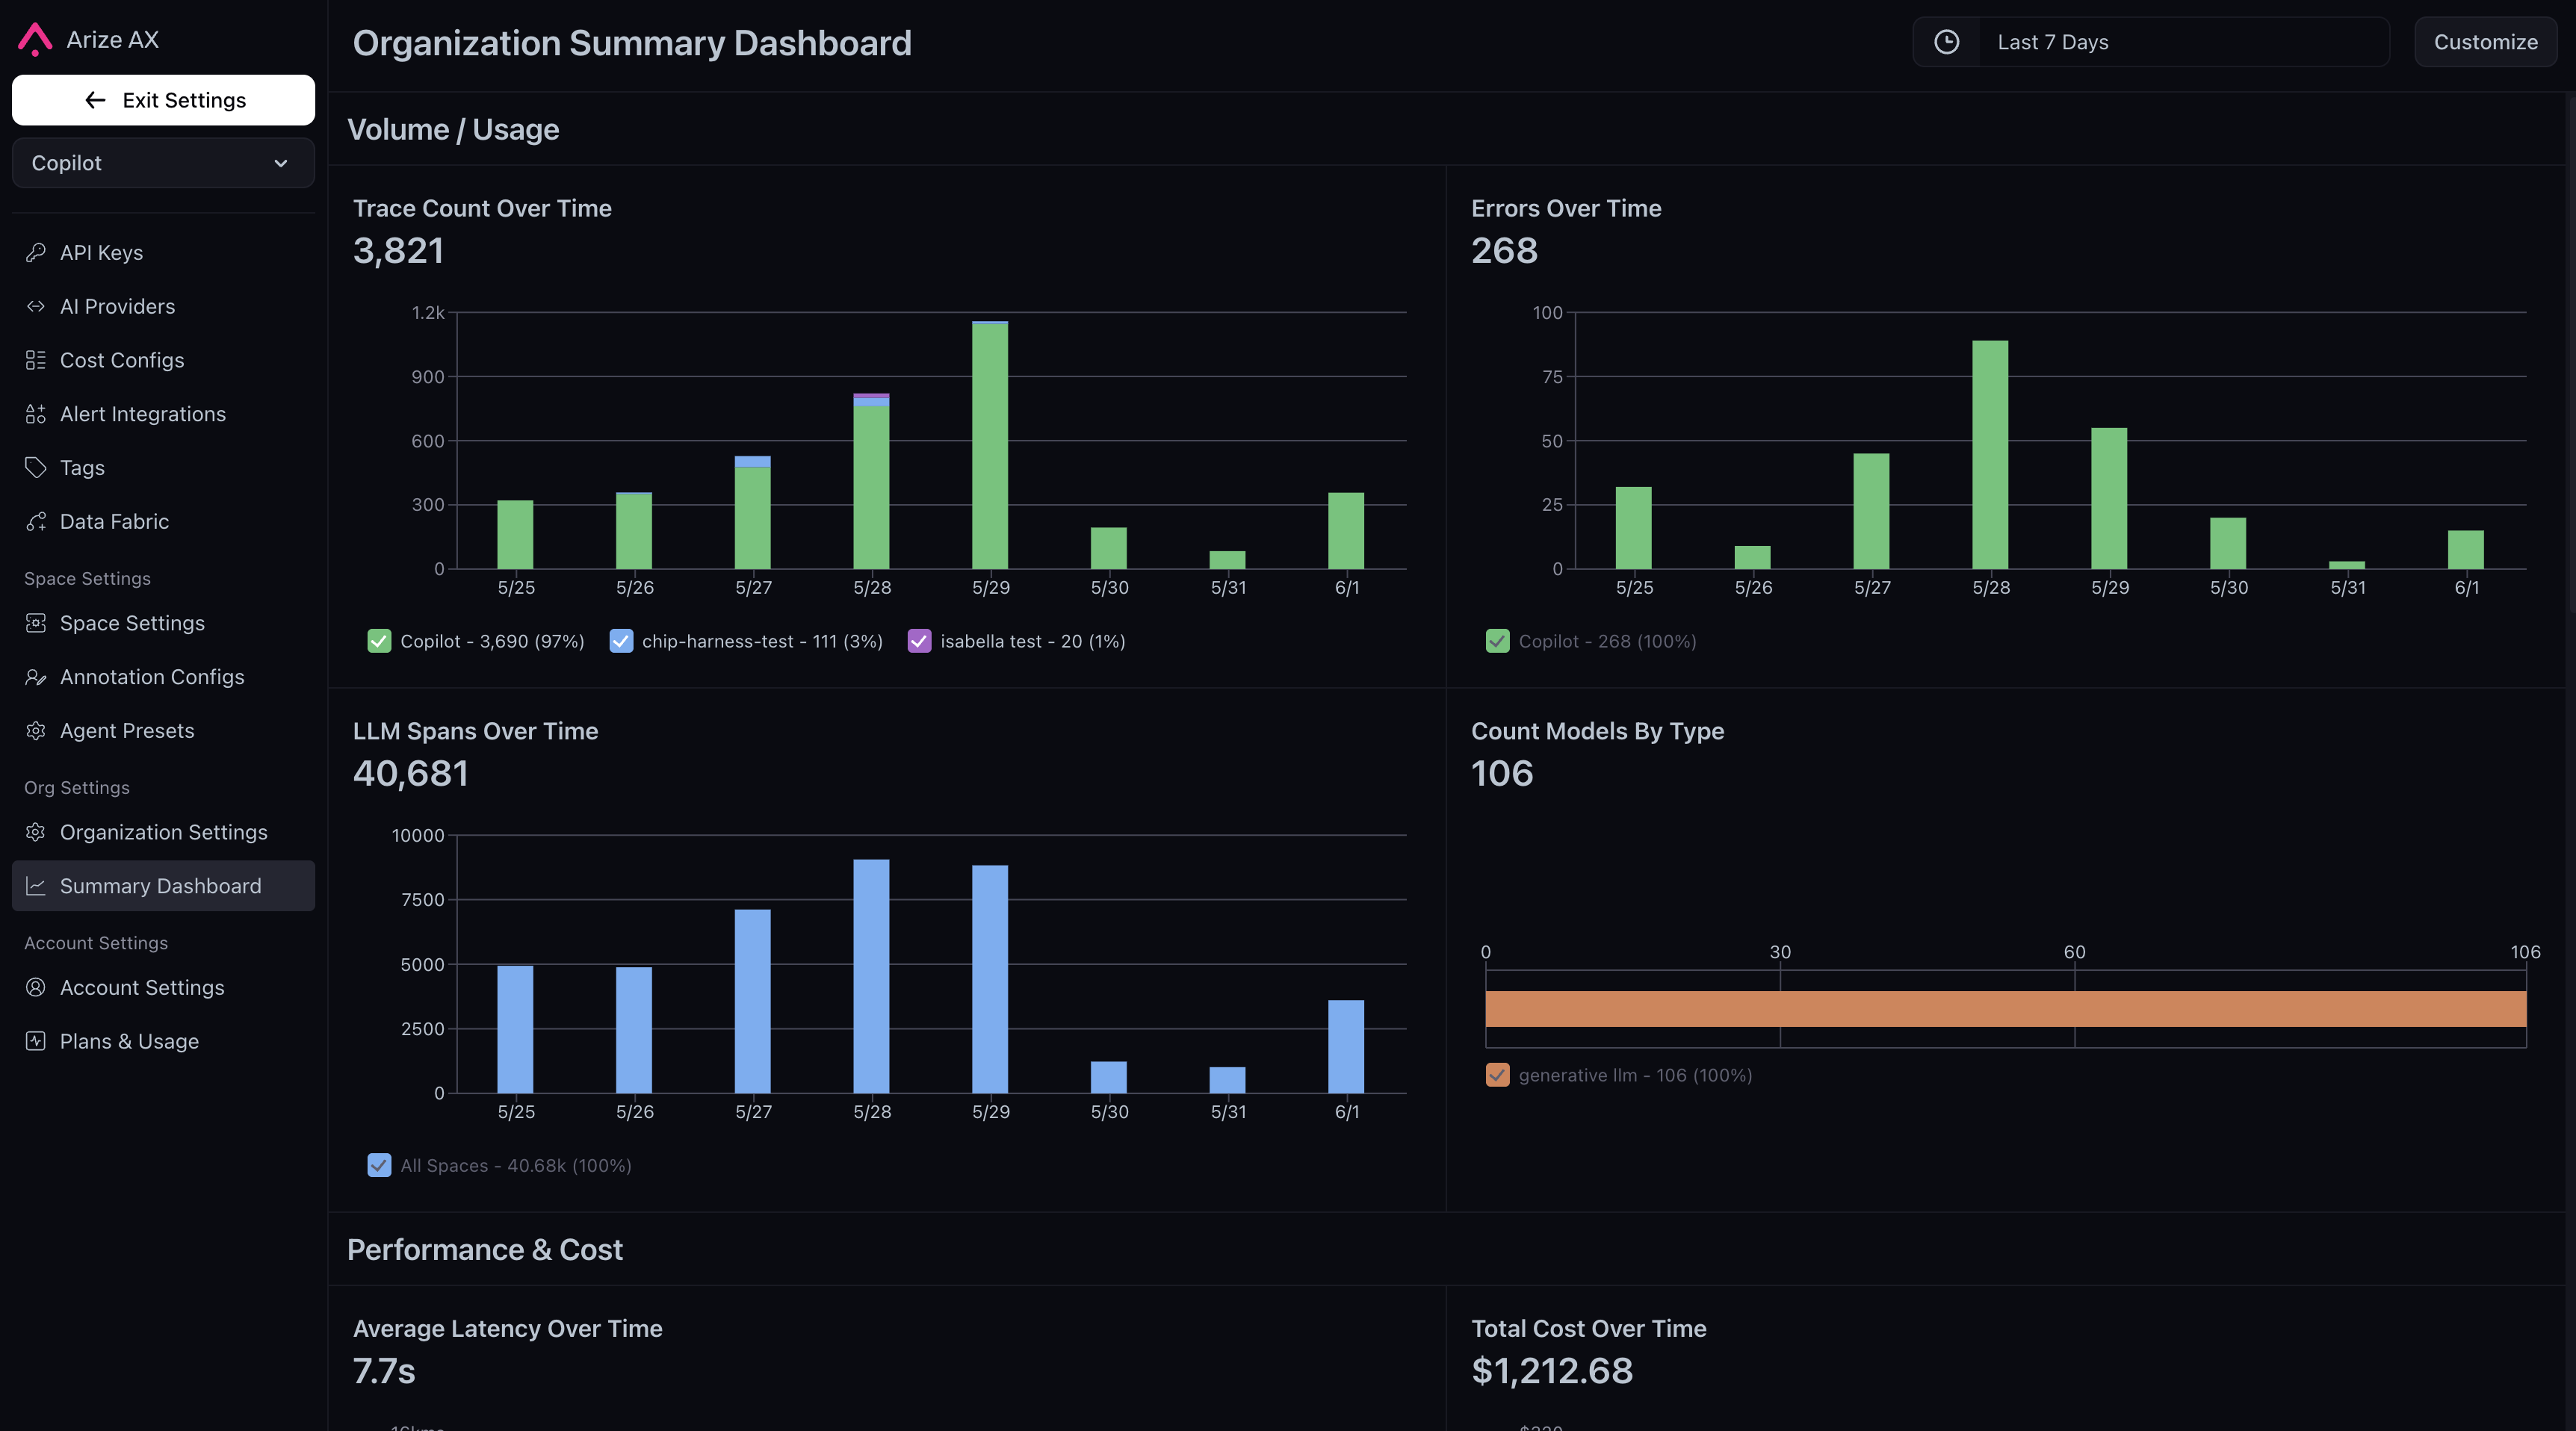2576x1431 pixels.
Task: Click the Data Fabric icon
Action: pyautogui.click(x=36, y=521)
